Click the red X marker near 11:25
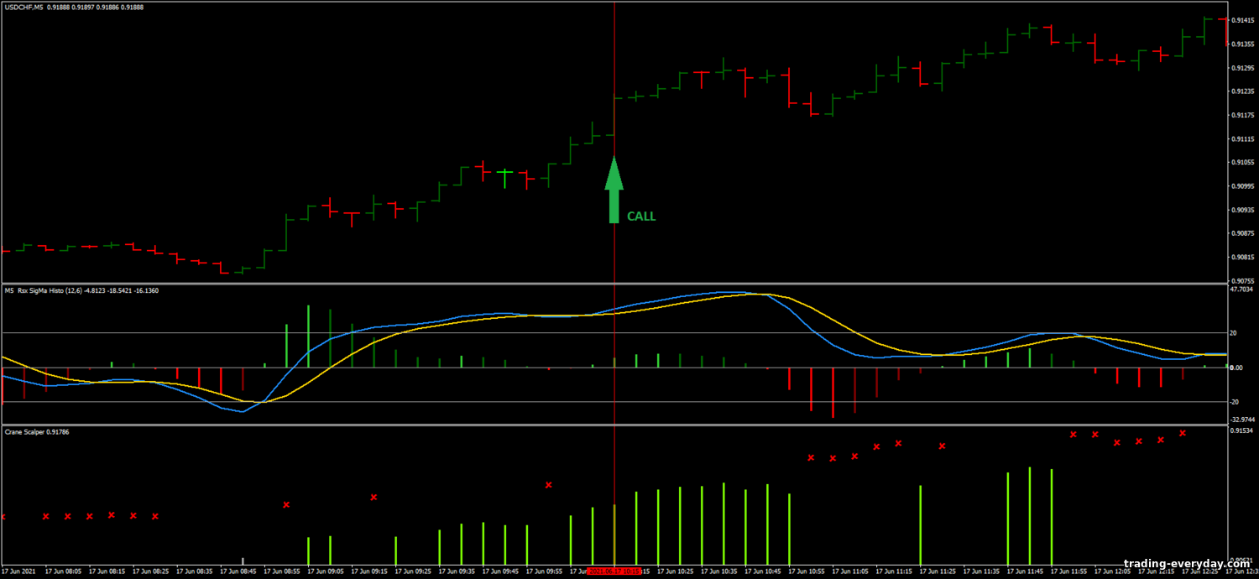Image resolution: width=1259 pixels, height=579 pixels. pos(942,446)
